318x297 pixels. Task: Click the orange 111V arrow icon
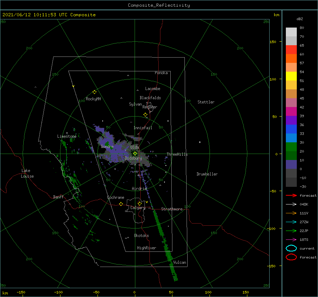(x=291, y=213)
